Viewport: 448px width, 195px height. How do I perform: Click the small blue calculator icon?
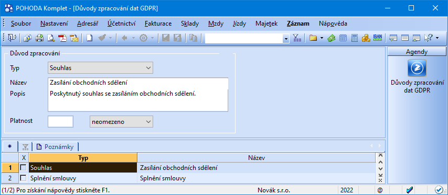click(343, 38)
